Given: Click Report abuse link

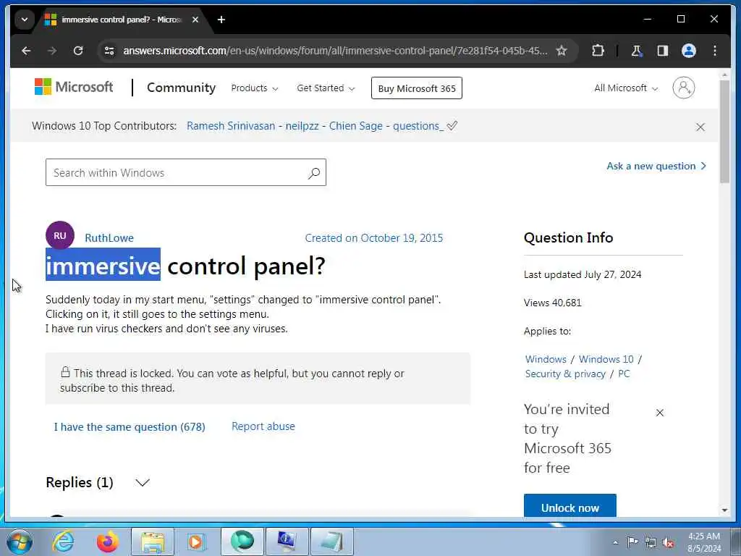Looking at the screenshot, I should click(x=263, y=426).
